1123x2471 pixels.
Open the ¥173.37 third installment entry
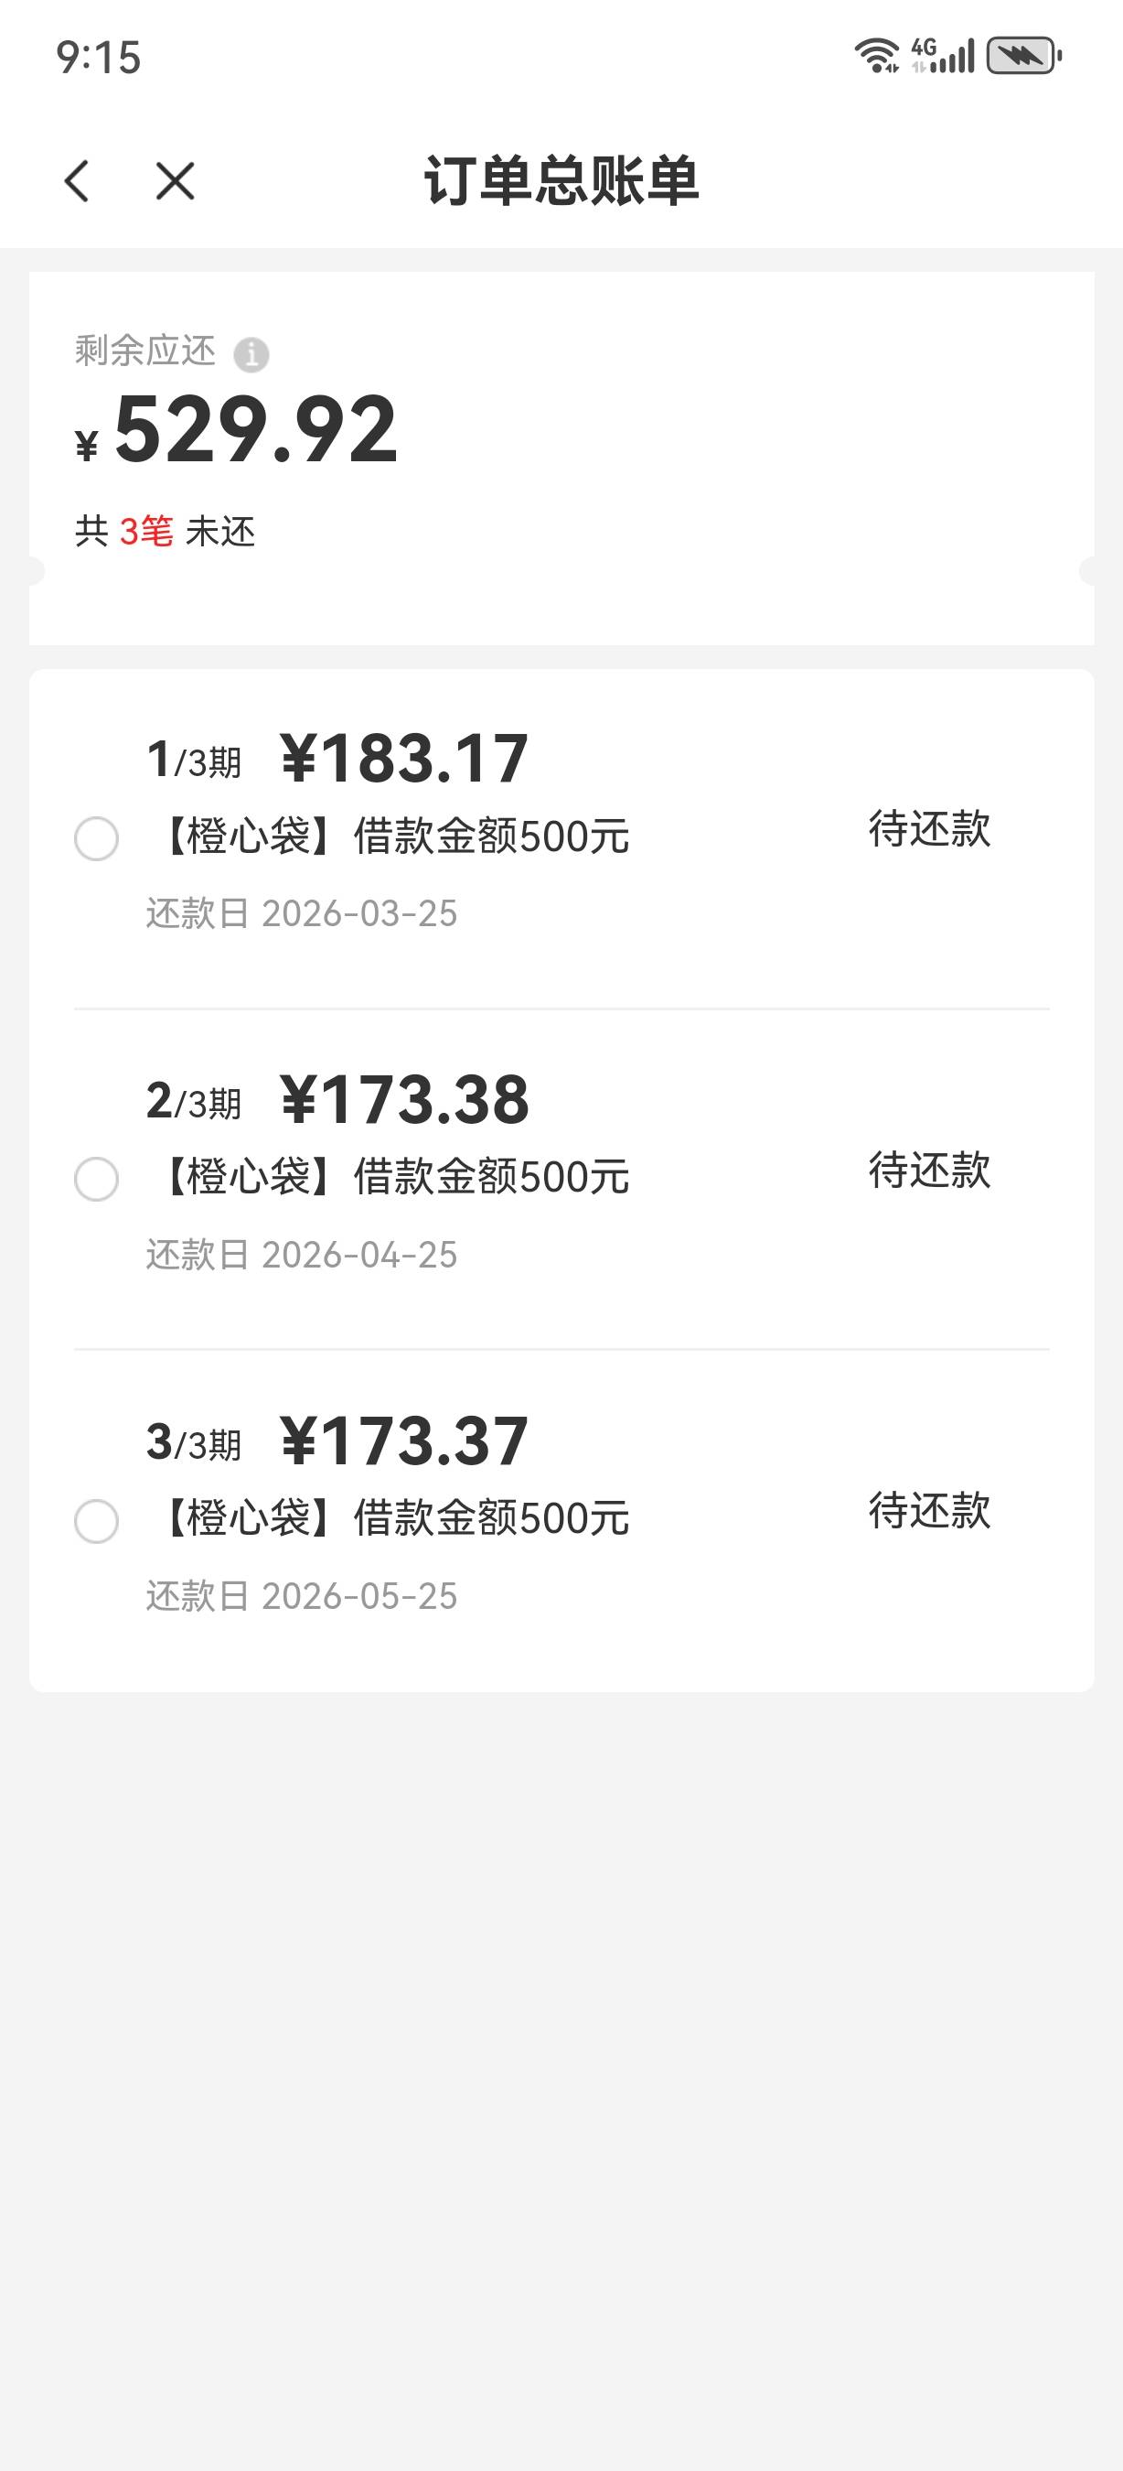(403, 1441)
